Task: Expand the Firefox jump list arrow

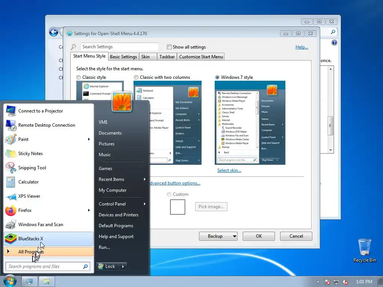Action: [x=89, y=210]
